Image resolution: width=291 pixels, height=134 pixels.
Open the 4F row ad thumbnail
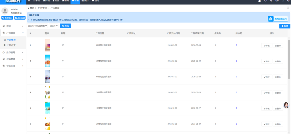tap(47, 108)
